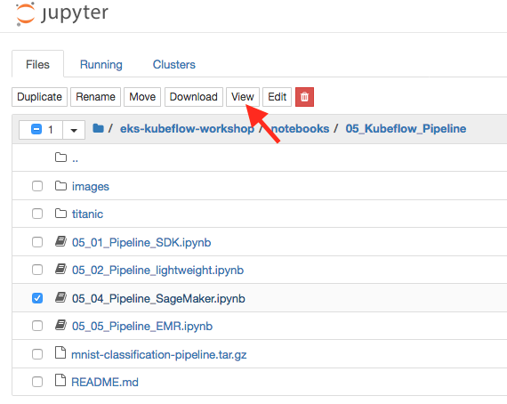The width and height of the screenshot is (507, 404).
Task: Open the 05_02_Pipeline_lightweight.ipynb notebook link
Action: click(157, 271)
